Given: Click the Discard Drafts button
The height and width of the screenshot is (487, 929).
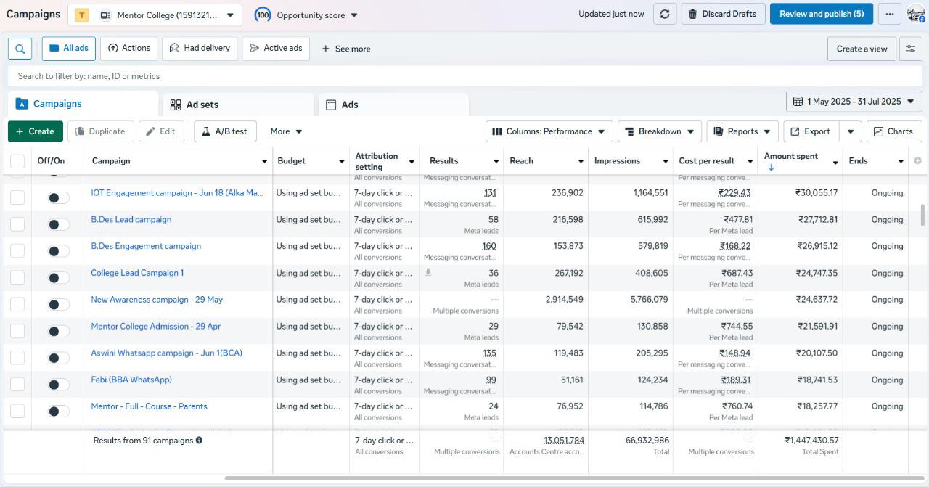Looking at the screenshot, I should pyautogui.click(x=723, y=14).
